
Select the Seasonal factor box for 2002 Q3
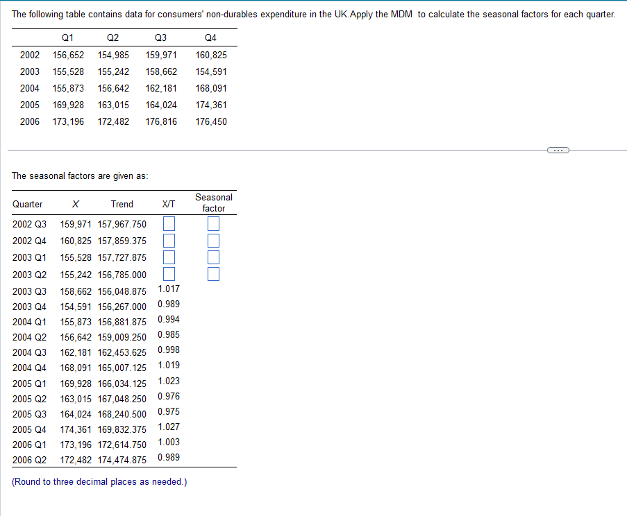[x=213, y=223]
